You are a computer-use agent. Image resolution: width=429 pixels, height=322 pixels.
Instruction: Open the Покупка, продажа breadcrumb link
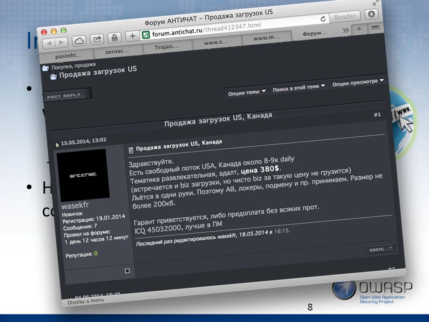[74, 66]
